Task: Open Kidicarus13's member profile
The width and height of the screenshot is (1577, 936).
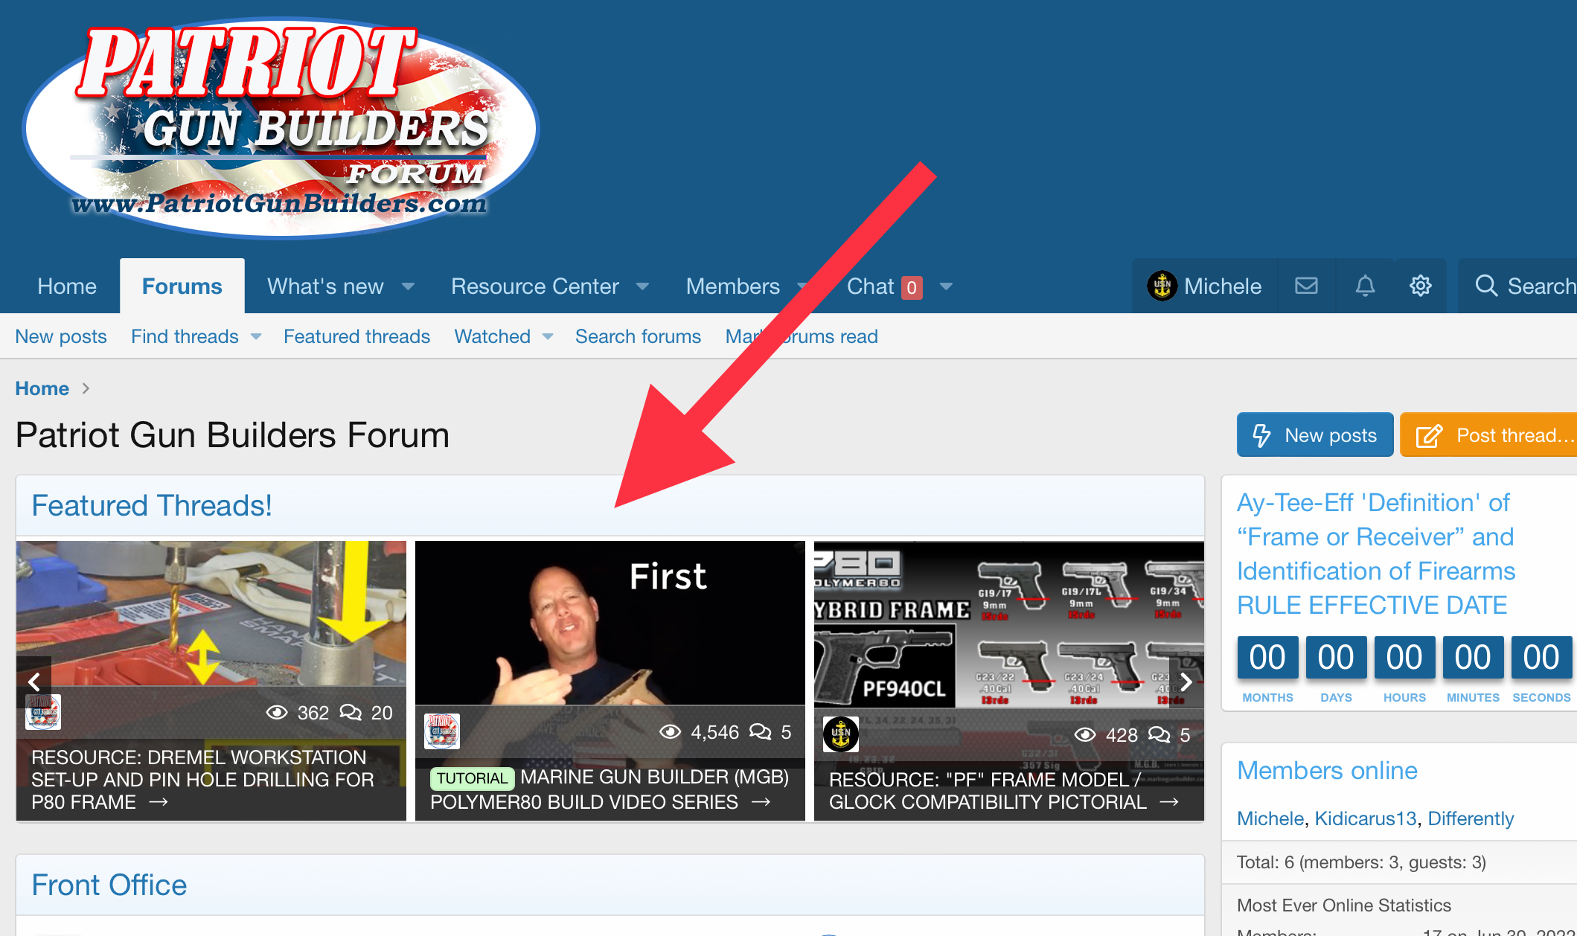Action: point(1366,818)
